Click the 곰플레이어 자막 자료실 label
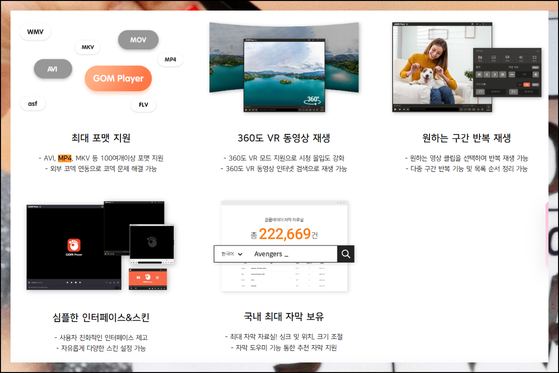The width and height of the screenshot is (559, 373). point(284,220)
